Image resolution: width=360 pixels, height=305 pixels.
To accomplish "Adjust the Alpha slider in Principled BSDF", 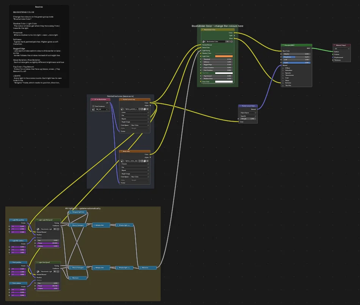I will click(296, 63).
